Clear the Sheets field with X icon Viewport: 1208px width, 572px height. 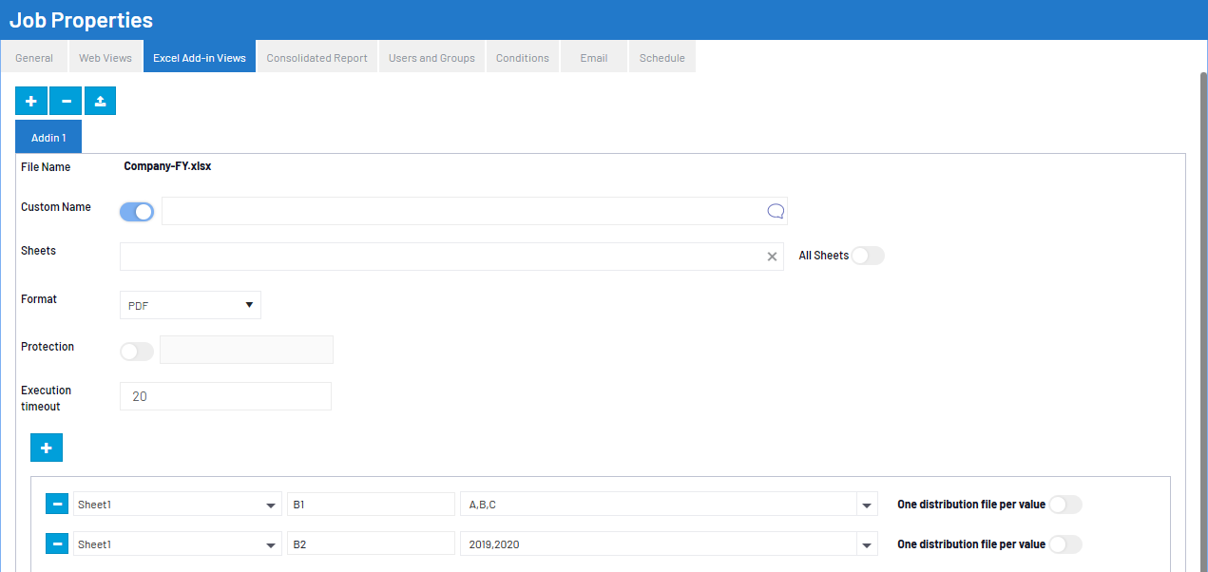772,257
